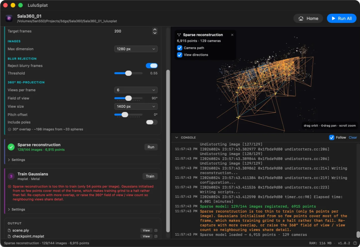Click the blur Threshold slider
Image resolution: width=360 pixels, height=247 pixels.
(129, 73)
